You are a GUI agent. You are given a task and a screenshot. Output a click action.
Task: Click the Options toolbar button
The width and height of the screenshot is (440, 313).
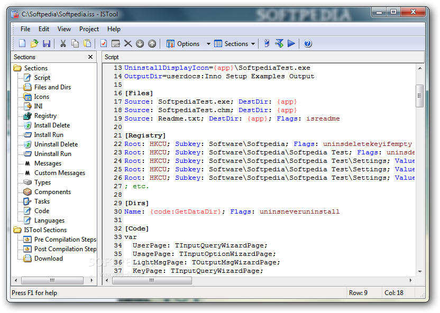pos(183,44)
